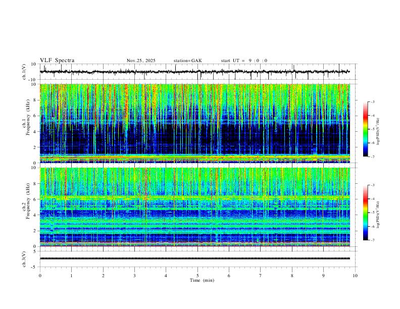Click the date 'Nov.25, 2025'
The image size is (400, 309).
(141, 61)
